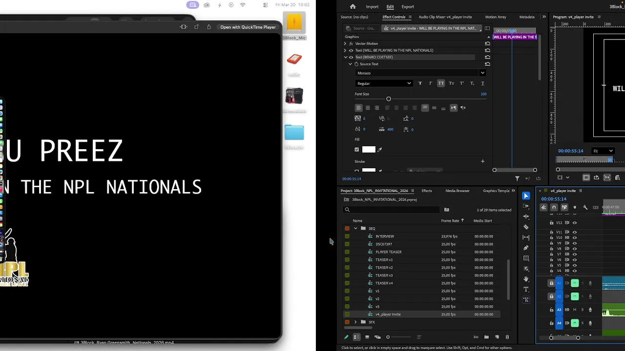The width and height of the screenshot is (625, 351).
Task: Delete selected project item with trash icon
Action: 507,337
